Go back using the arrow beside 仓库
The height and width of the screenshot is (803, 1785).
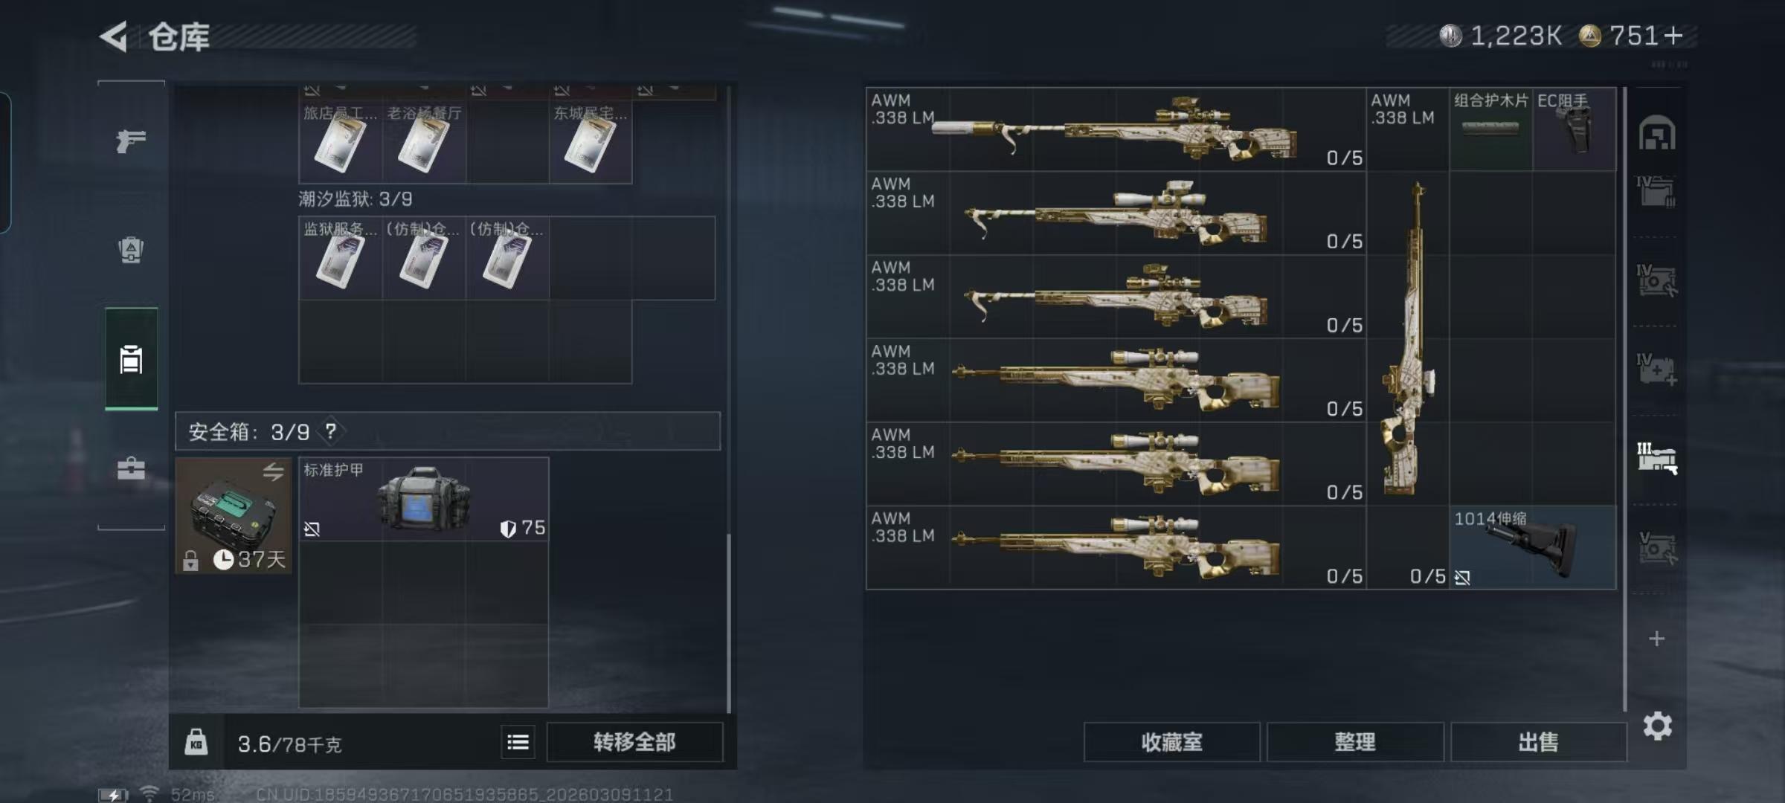(x=114, y=36)
